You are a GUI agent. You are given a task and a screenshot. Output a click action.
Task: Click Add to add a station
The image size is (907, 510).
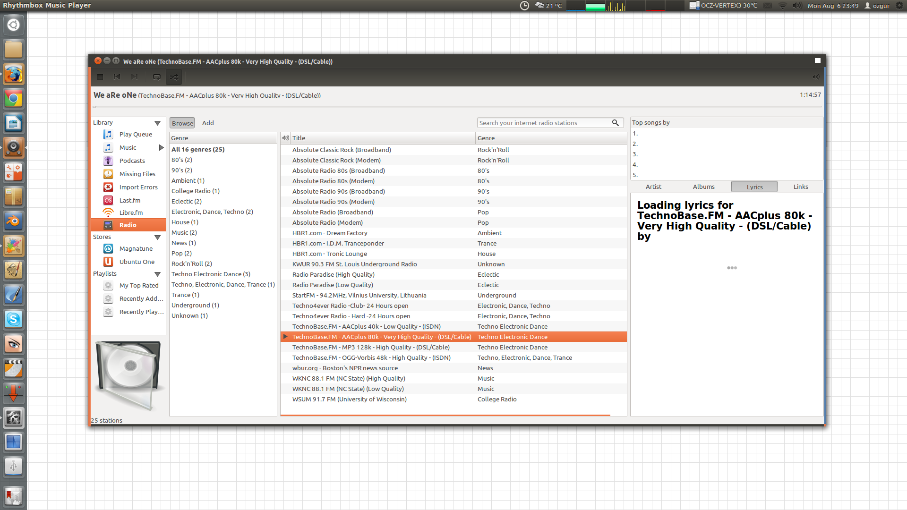[208, 123]
